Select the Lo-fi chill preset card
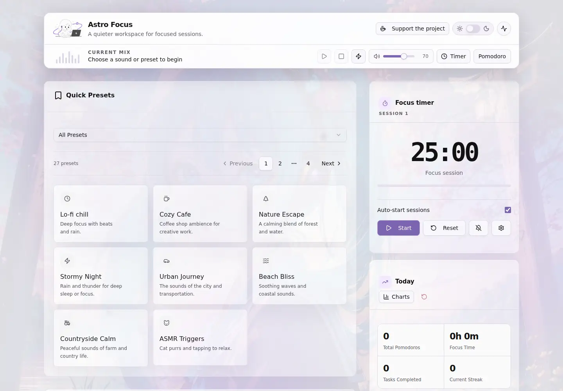Image resolution: width=563 pixels, height=391 pixels. [x=101, y=213]
